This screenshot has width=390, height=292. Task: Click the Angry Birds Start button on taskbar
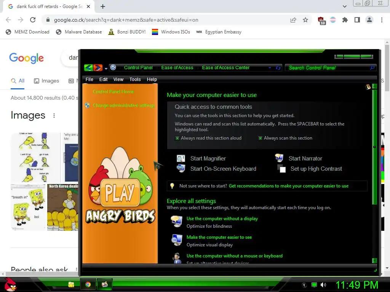(x=10, y=284)
